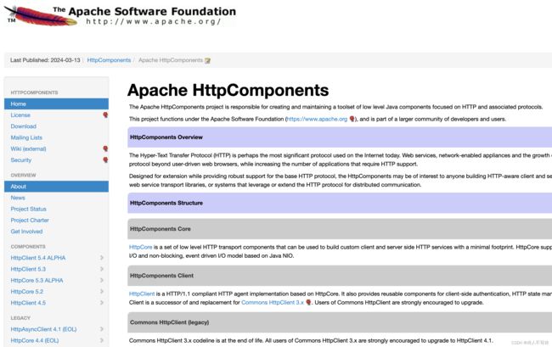Click the Apache HttpComponents breadcrumb text
Image resolution: width=552 pixels, height=347 pixels.
[171, 60]
